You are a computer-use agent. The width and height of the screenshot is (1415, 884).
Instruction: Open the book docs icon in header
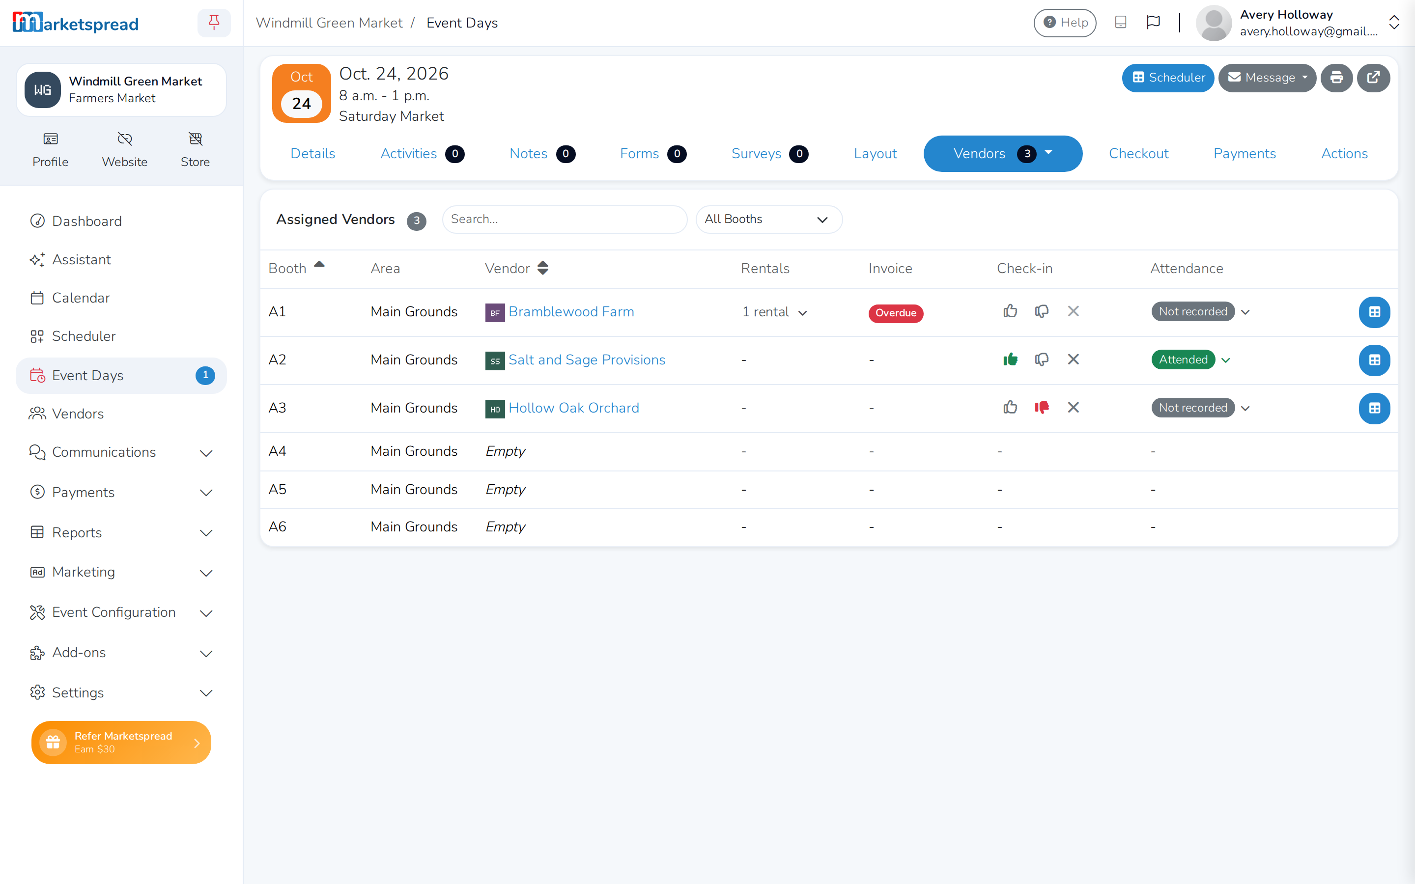[x=1120, y=23]
